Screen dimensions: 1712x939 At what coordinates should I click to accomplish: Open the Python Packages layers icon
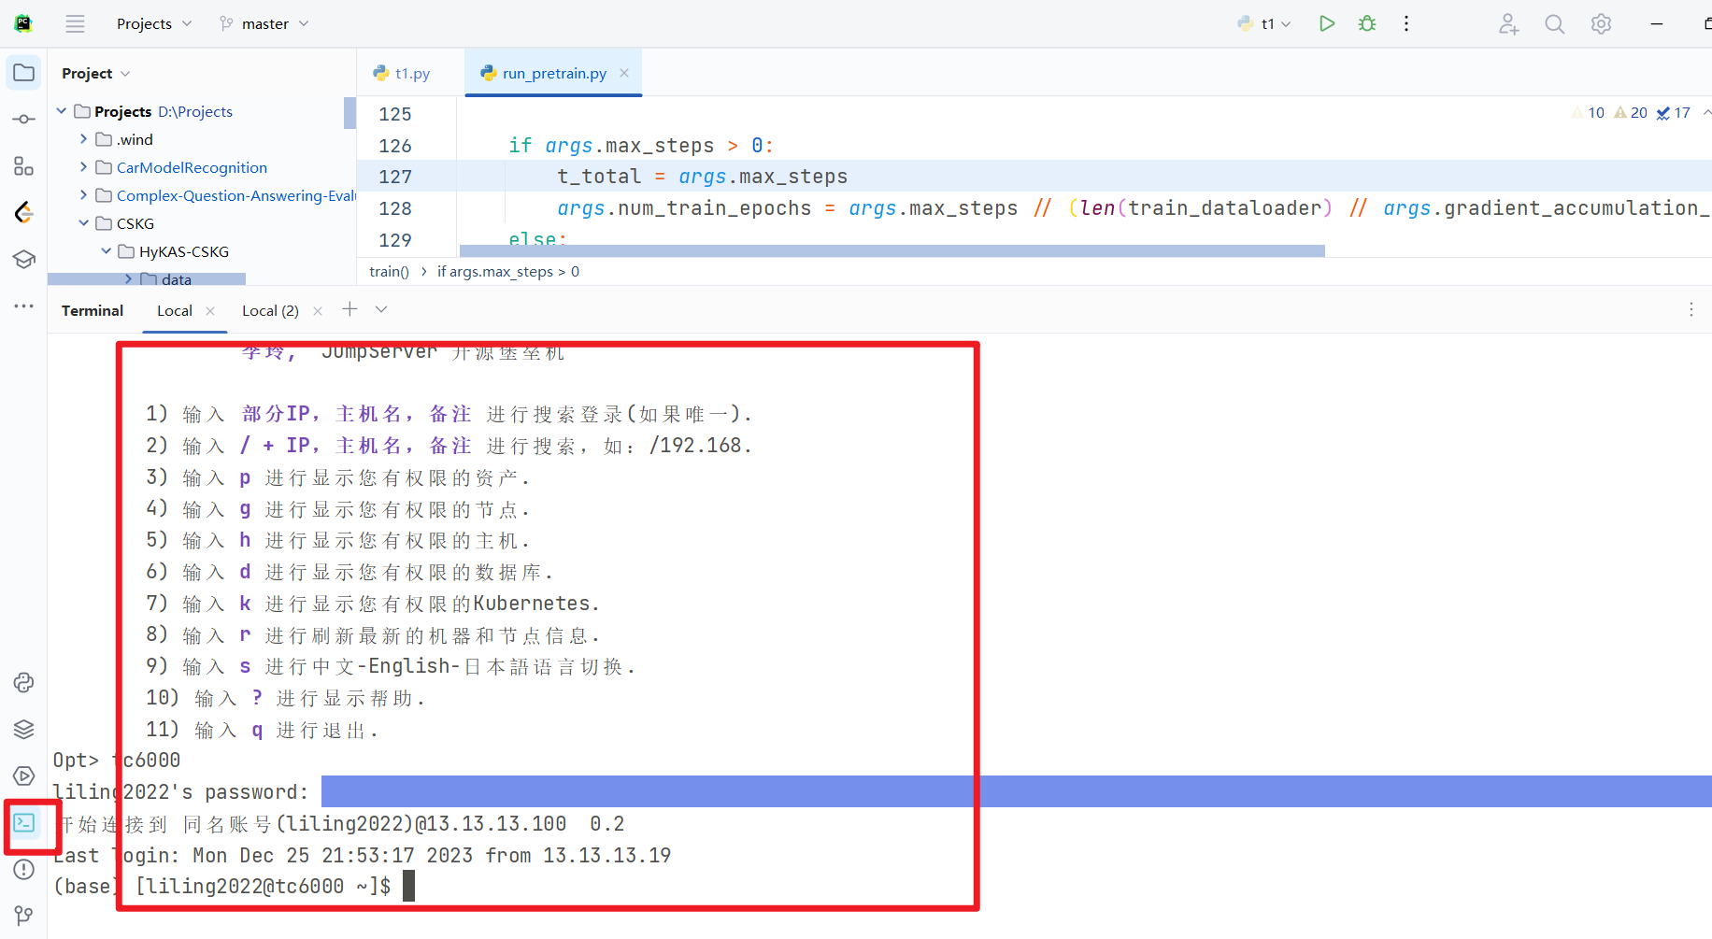(x=24, y=730)
